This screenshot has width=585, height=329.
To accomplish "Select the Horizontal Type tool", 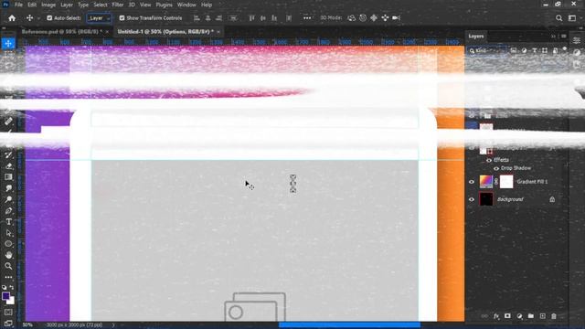I will point(8,222).
